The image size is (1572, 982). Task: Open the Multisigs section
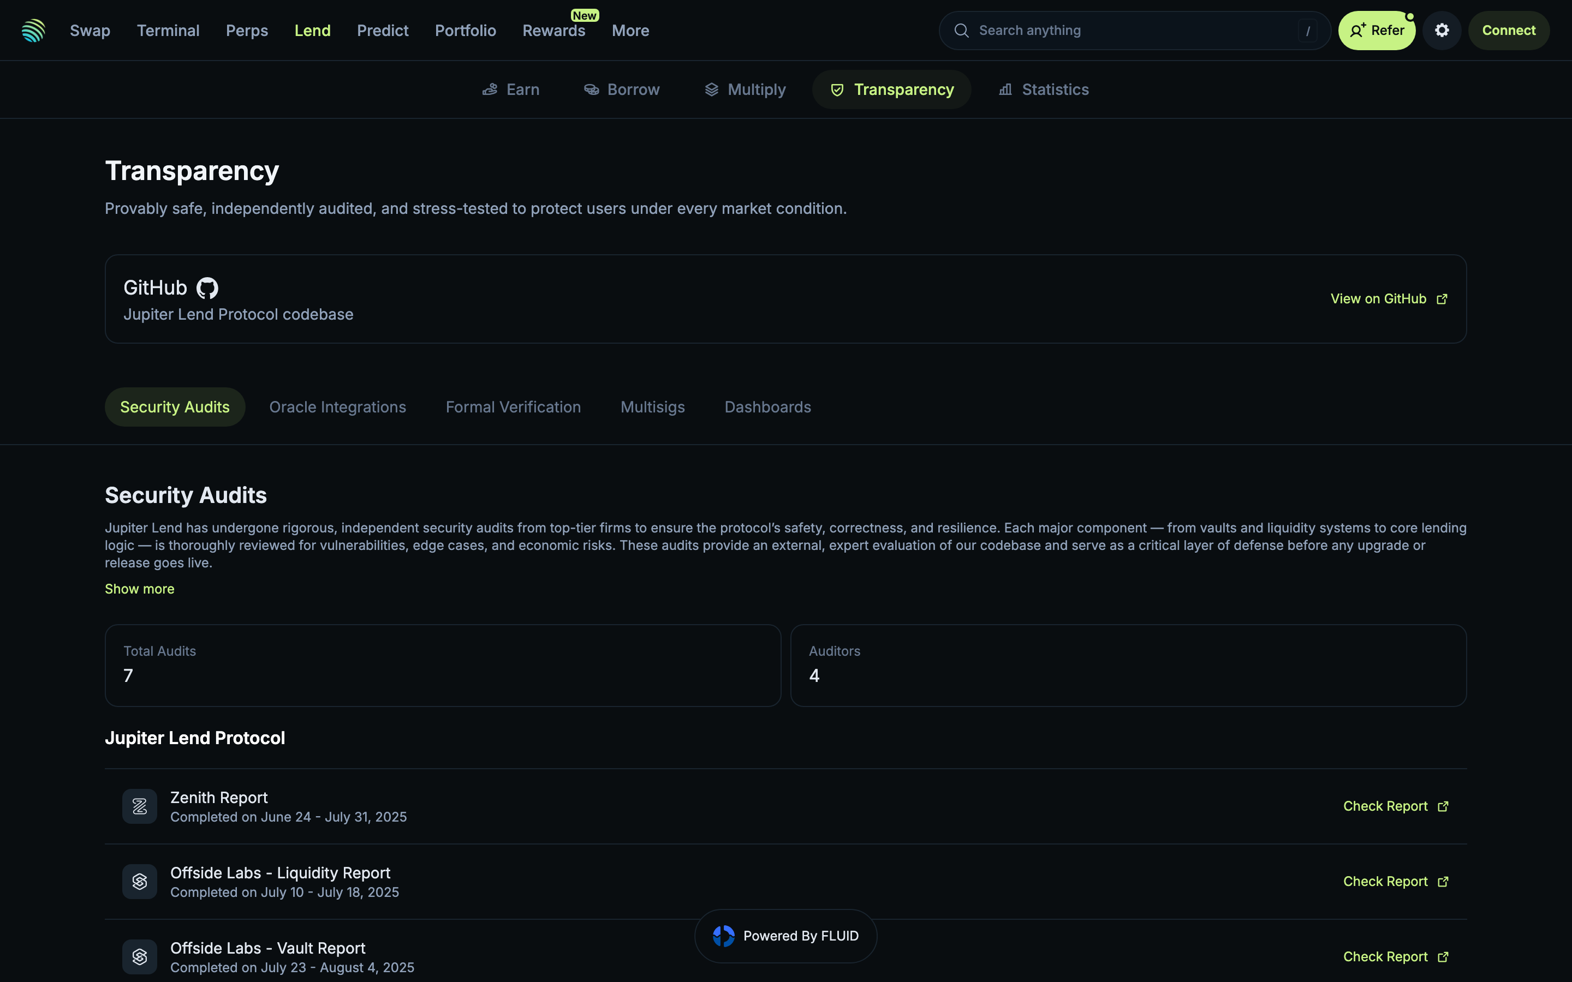pyautogui.click(x=653, y=406)
